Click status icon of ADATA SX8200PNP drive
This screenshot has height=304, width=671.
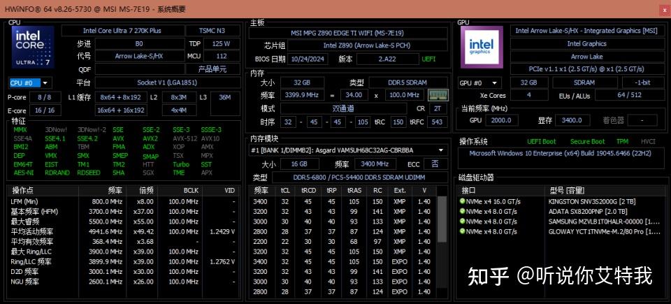(x=462, y=211)
